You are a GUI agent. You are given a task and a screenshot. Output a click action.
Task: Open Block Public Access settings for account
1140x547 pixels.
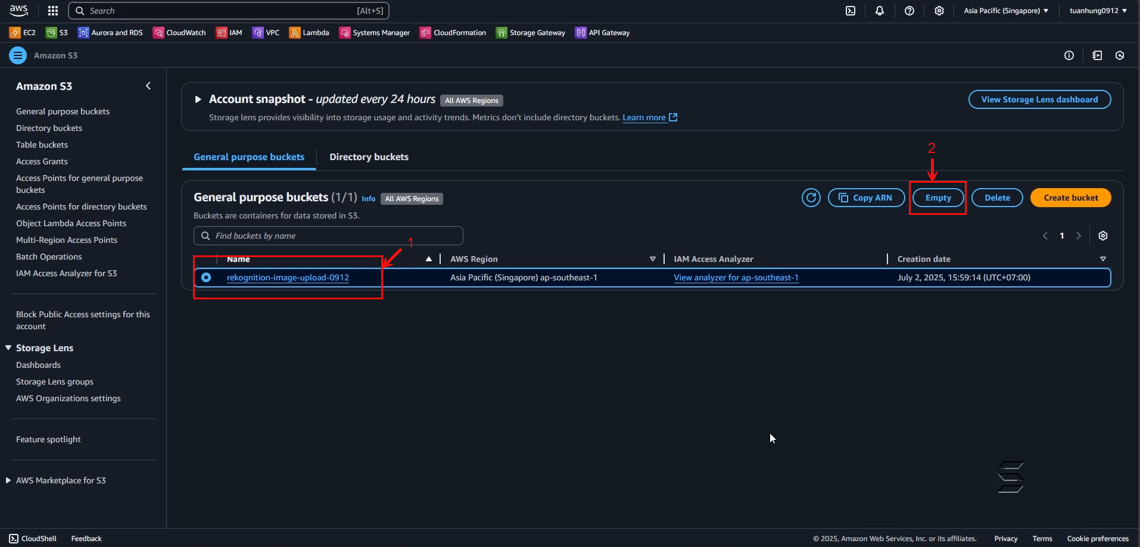83,320
